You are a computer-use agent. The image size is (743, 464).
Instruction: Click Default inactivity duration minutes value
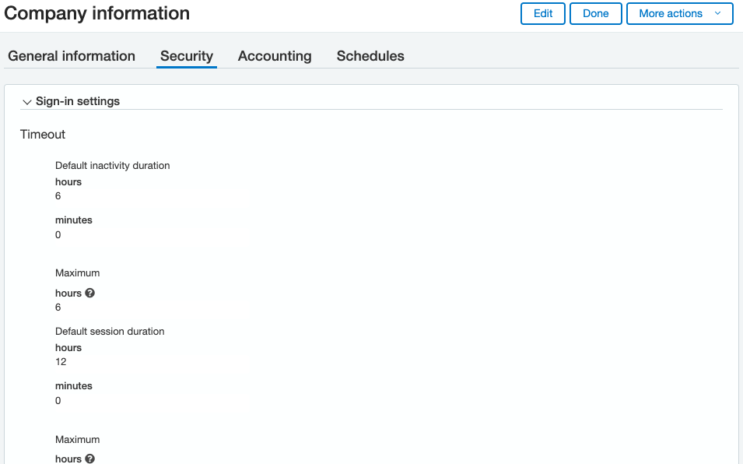click(x=58, y=235)
